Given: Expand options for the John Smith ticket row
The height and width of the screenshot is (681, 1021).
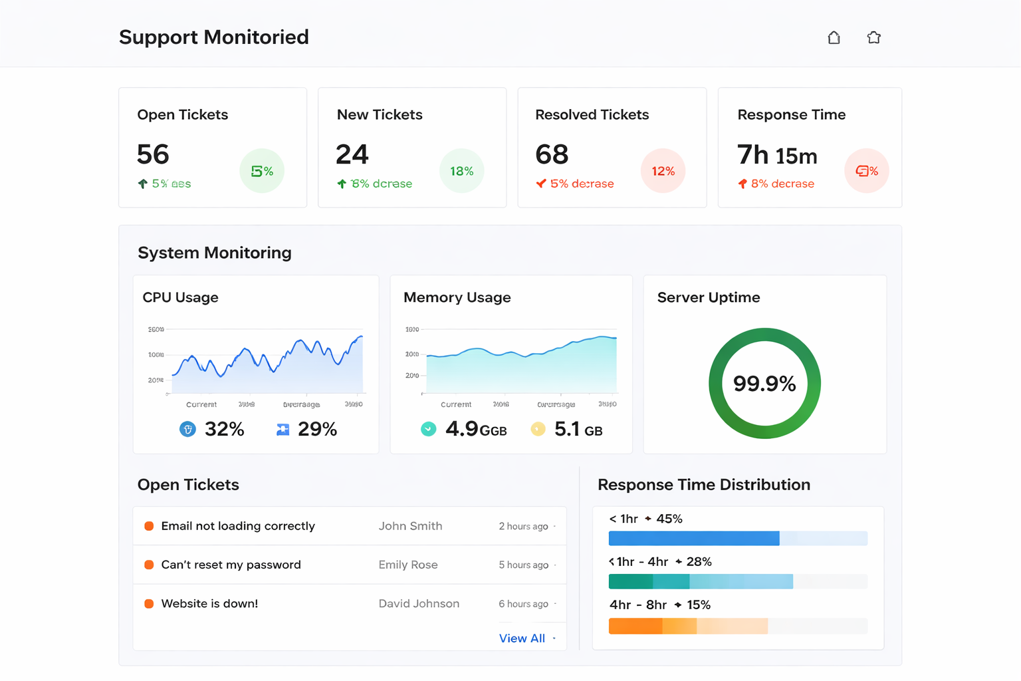Looking at the screenshot, I should pyautogui.click(x=555, y=527).
